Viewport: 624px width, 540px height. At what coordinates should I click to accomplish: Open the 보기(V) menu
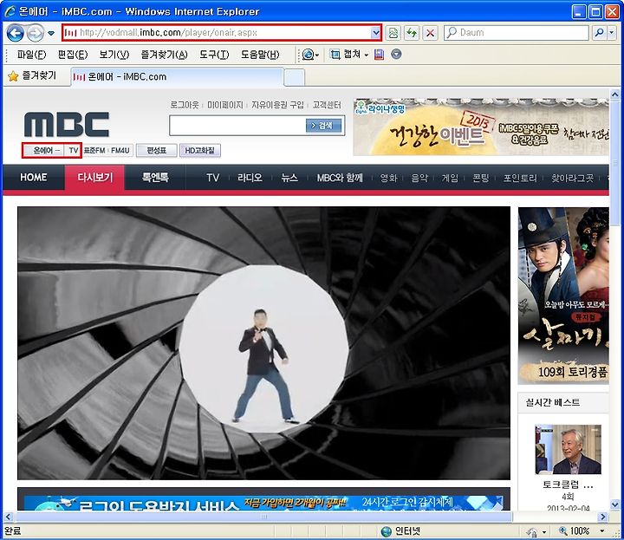pos(114,55)
